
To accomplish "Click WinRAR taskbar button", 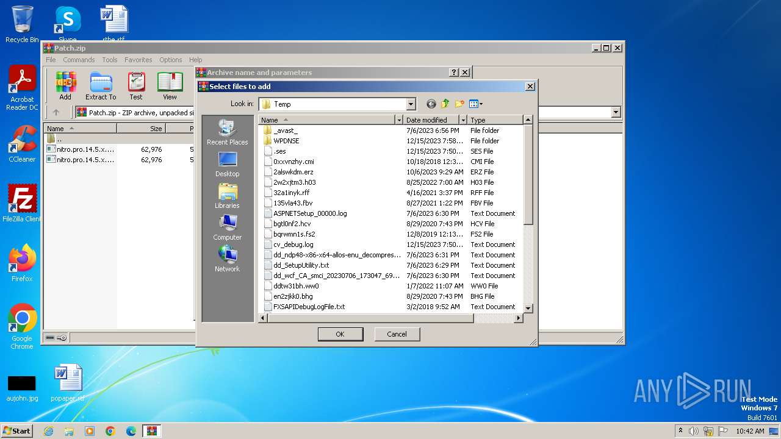I will (151, 431).
